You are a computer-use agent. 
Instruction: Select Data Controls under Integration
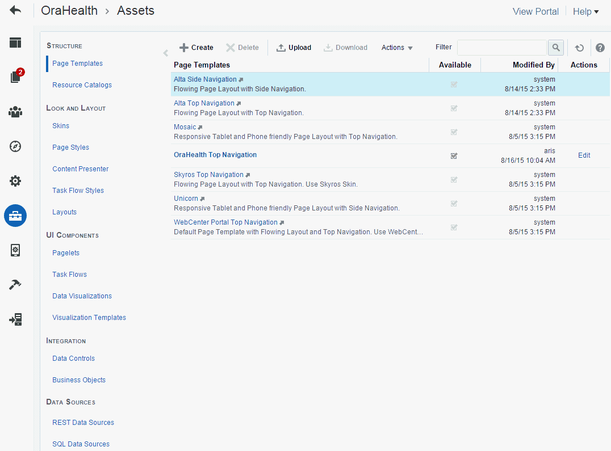click(x=73, y=359)
